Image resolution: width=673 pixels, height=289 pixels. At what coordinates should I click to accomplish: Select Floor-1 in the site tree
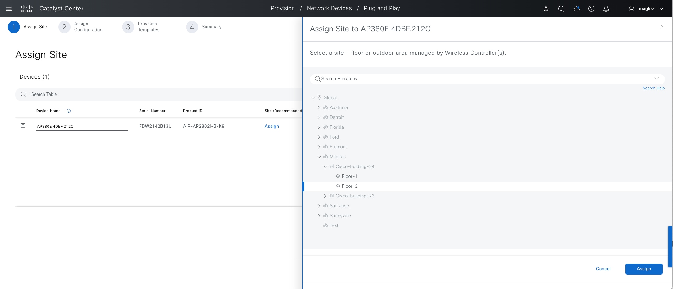point(350,176)
